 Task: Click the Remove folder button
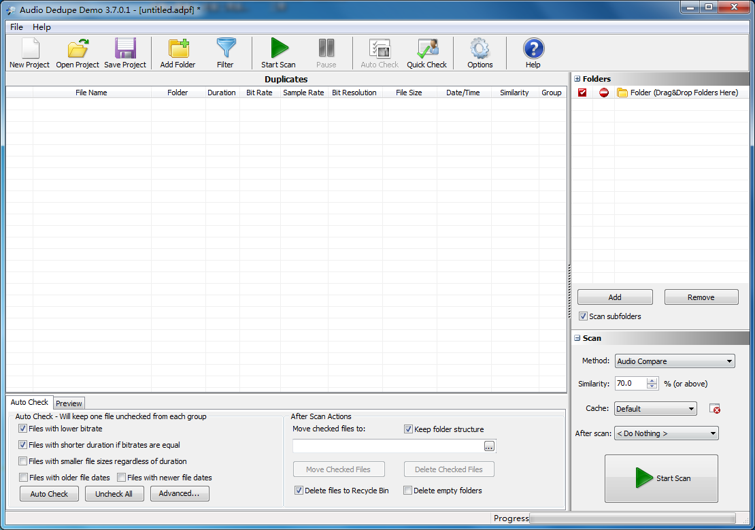[701, 297]
